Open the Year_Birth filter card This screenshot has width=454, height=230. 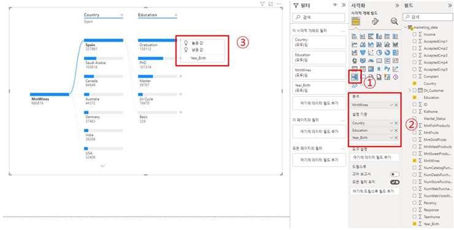tap(319, 88)
